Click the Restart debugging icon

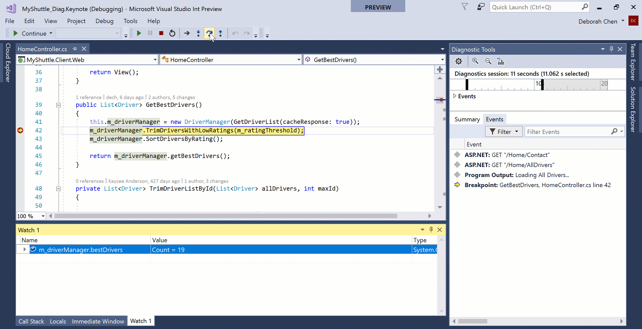pyautogui.click(x=172, y=33)
